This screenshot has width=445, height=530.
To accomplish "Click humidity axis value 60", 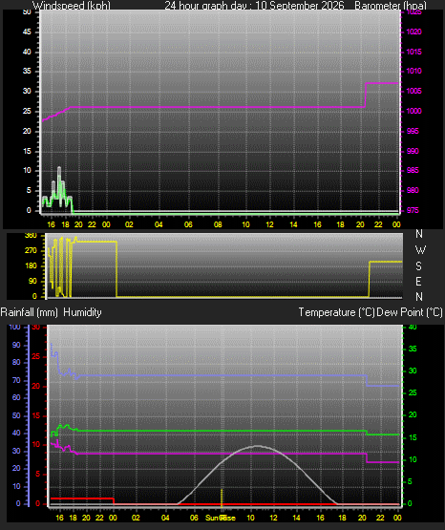I will point(16,397).
